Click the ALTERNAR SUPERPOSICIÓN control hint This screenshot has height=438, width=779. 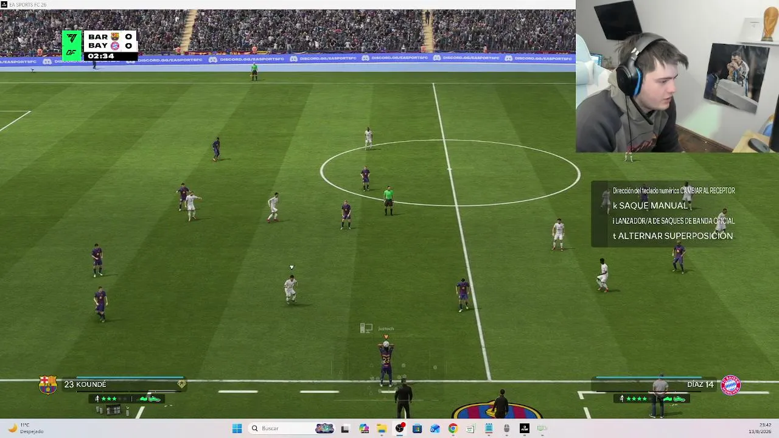point(672,236)
